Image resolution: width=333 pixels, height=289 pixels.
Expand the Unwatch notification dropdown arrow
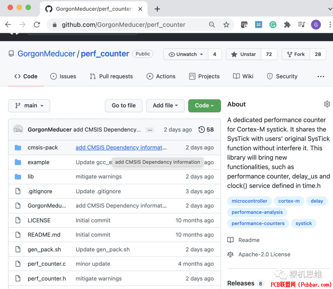[x=201, y=54]
